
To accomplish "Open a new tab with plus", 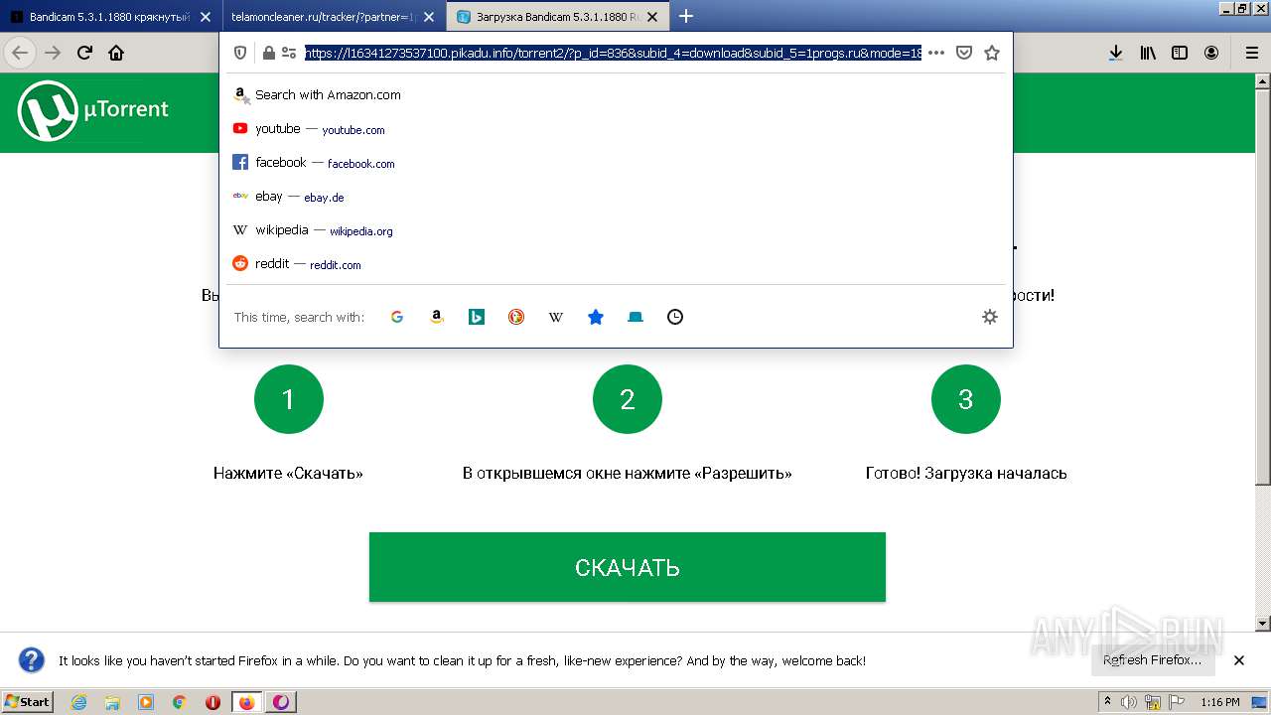I will click(686, 16).
